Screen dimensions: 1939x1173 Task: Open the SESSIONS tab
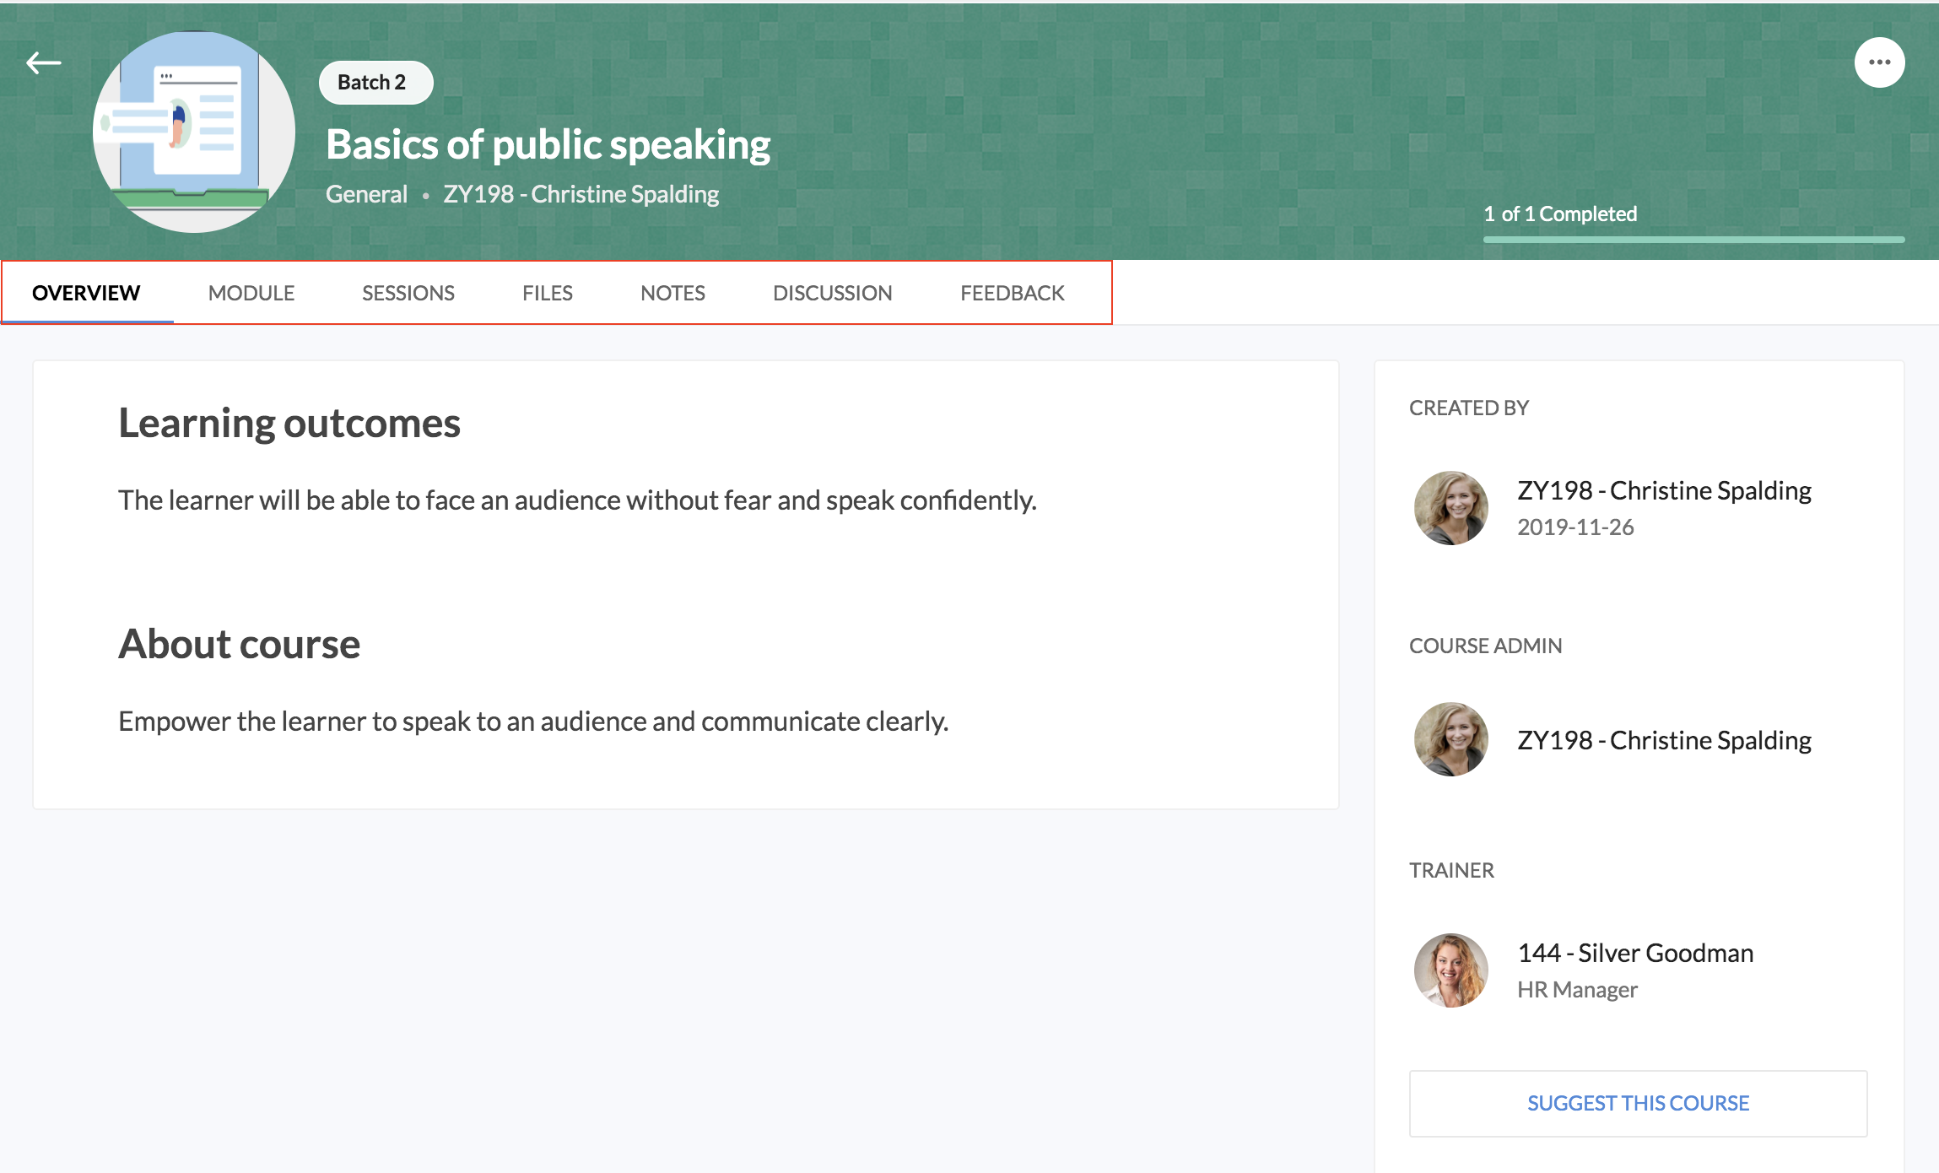[x=408, y=293]
